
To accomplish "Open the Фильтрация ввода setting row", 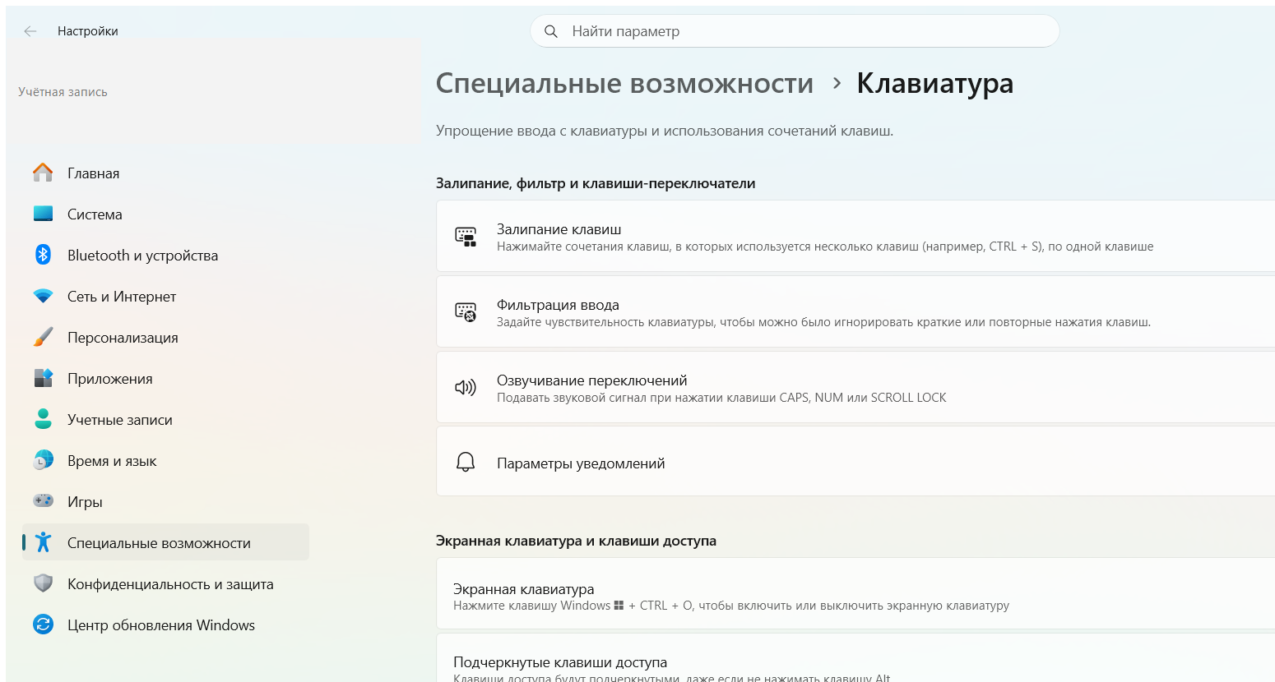I will 855,312.
